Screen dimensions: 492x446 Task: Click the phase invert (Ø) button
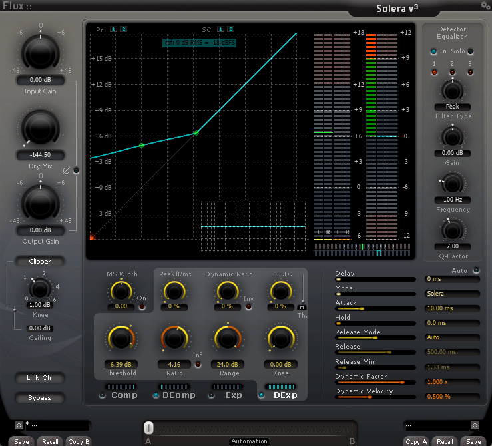tap(76, 170)
